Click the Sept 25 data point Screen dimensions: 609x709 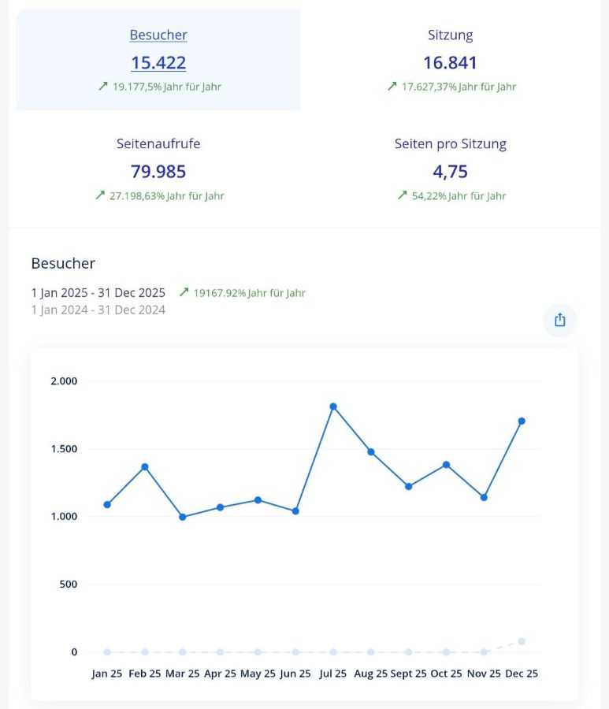tap(408, 486)
